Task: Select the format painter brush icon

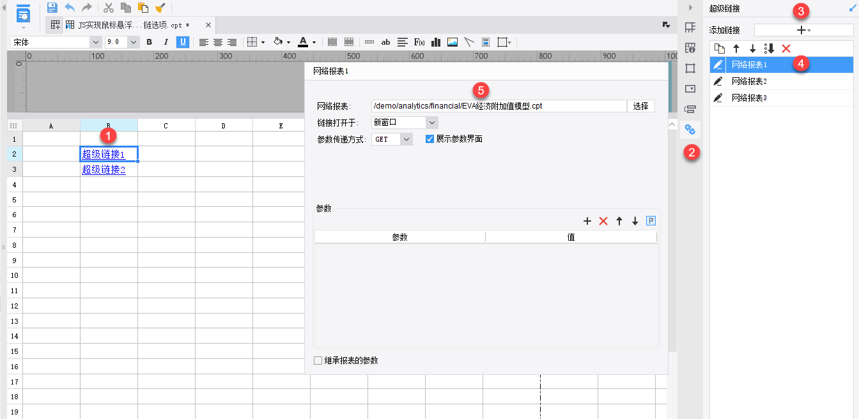Action: pos(160,8)
